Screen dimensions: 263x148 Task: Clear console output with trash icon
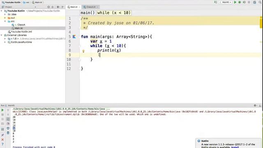[x=8, y=133]
